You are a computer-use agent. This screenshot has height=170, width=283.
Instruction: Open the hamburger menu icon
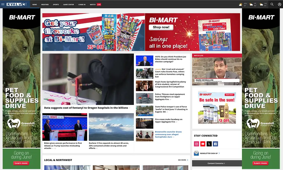[x=3, y=4]
